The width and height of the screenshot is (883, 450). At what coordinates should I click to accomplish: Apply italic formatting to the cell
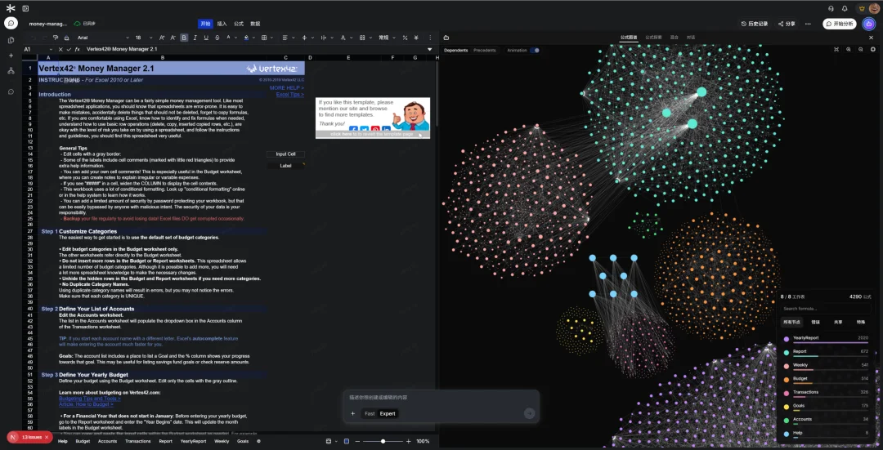click(x=195, y=38)
